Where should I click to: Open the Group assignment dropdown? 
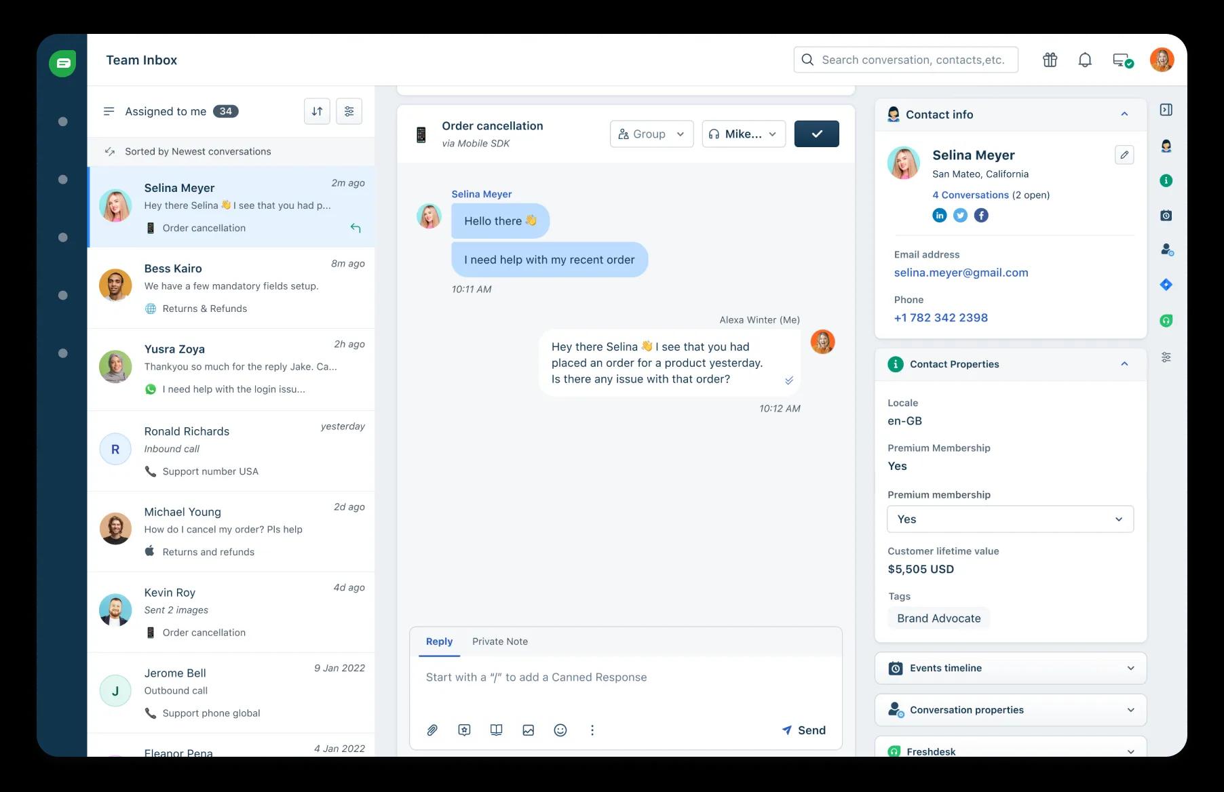coord(651,134)
